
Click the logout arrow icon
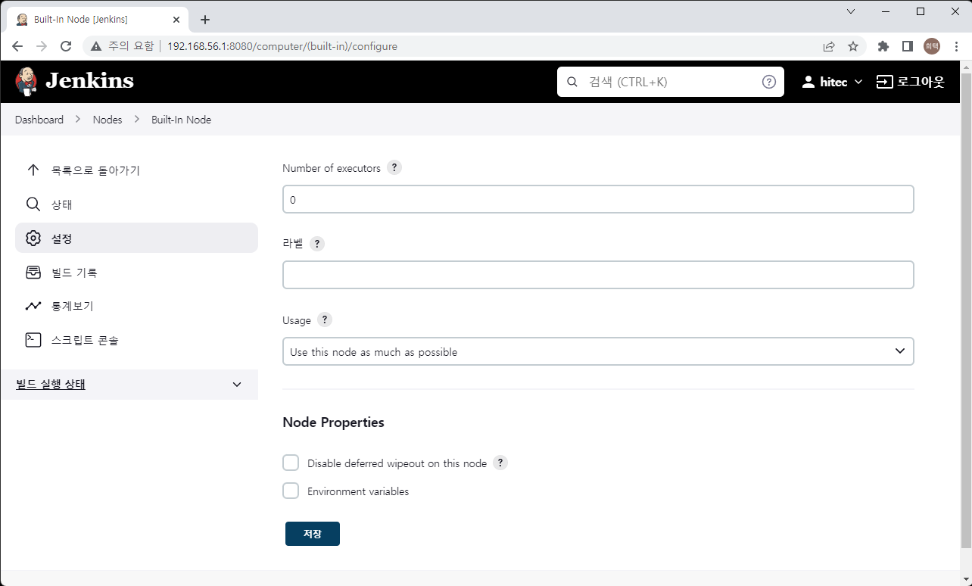[884, 82]
